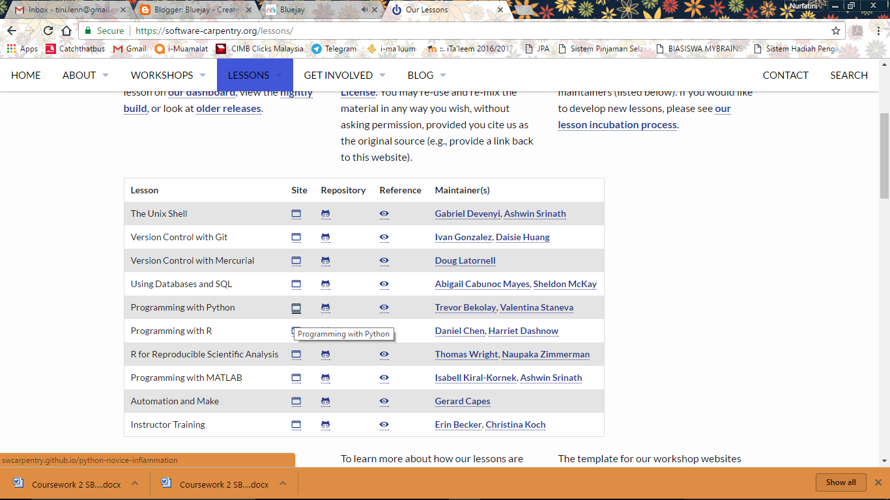This screenshot has width=890, height=500.
Task: Open Valentina Staneva maintainer link
Action: pos(537,307)
